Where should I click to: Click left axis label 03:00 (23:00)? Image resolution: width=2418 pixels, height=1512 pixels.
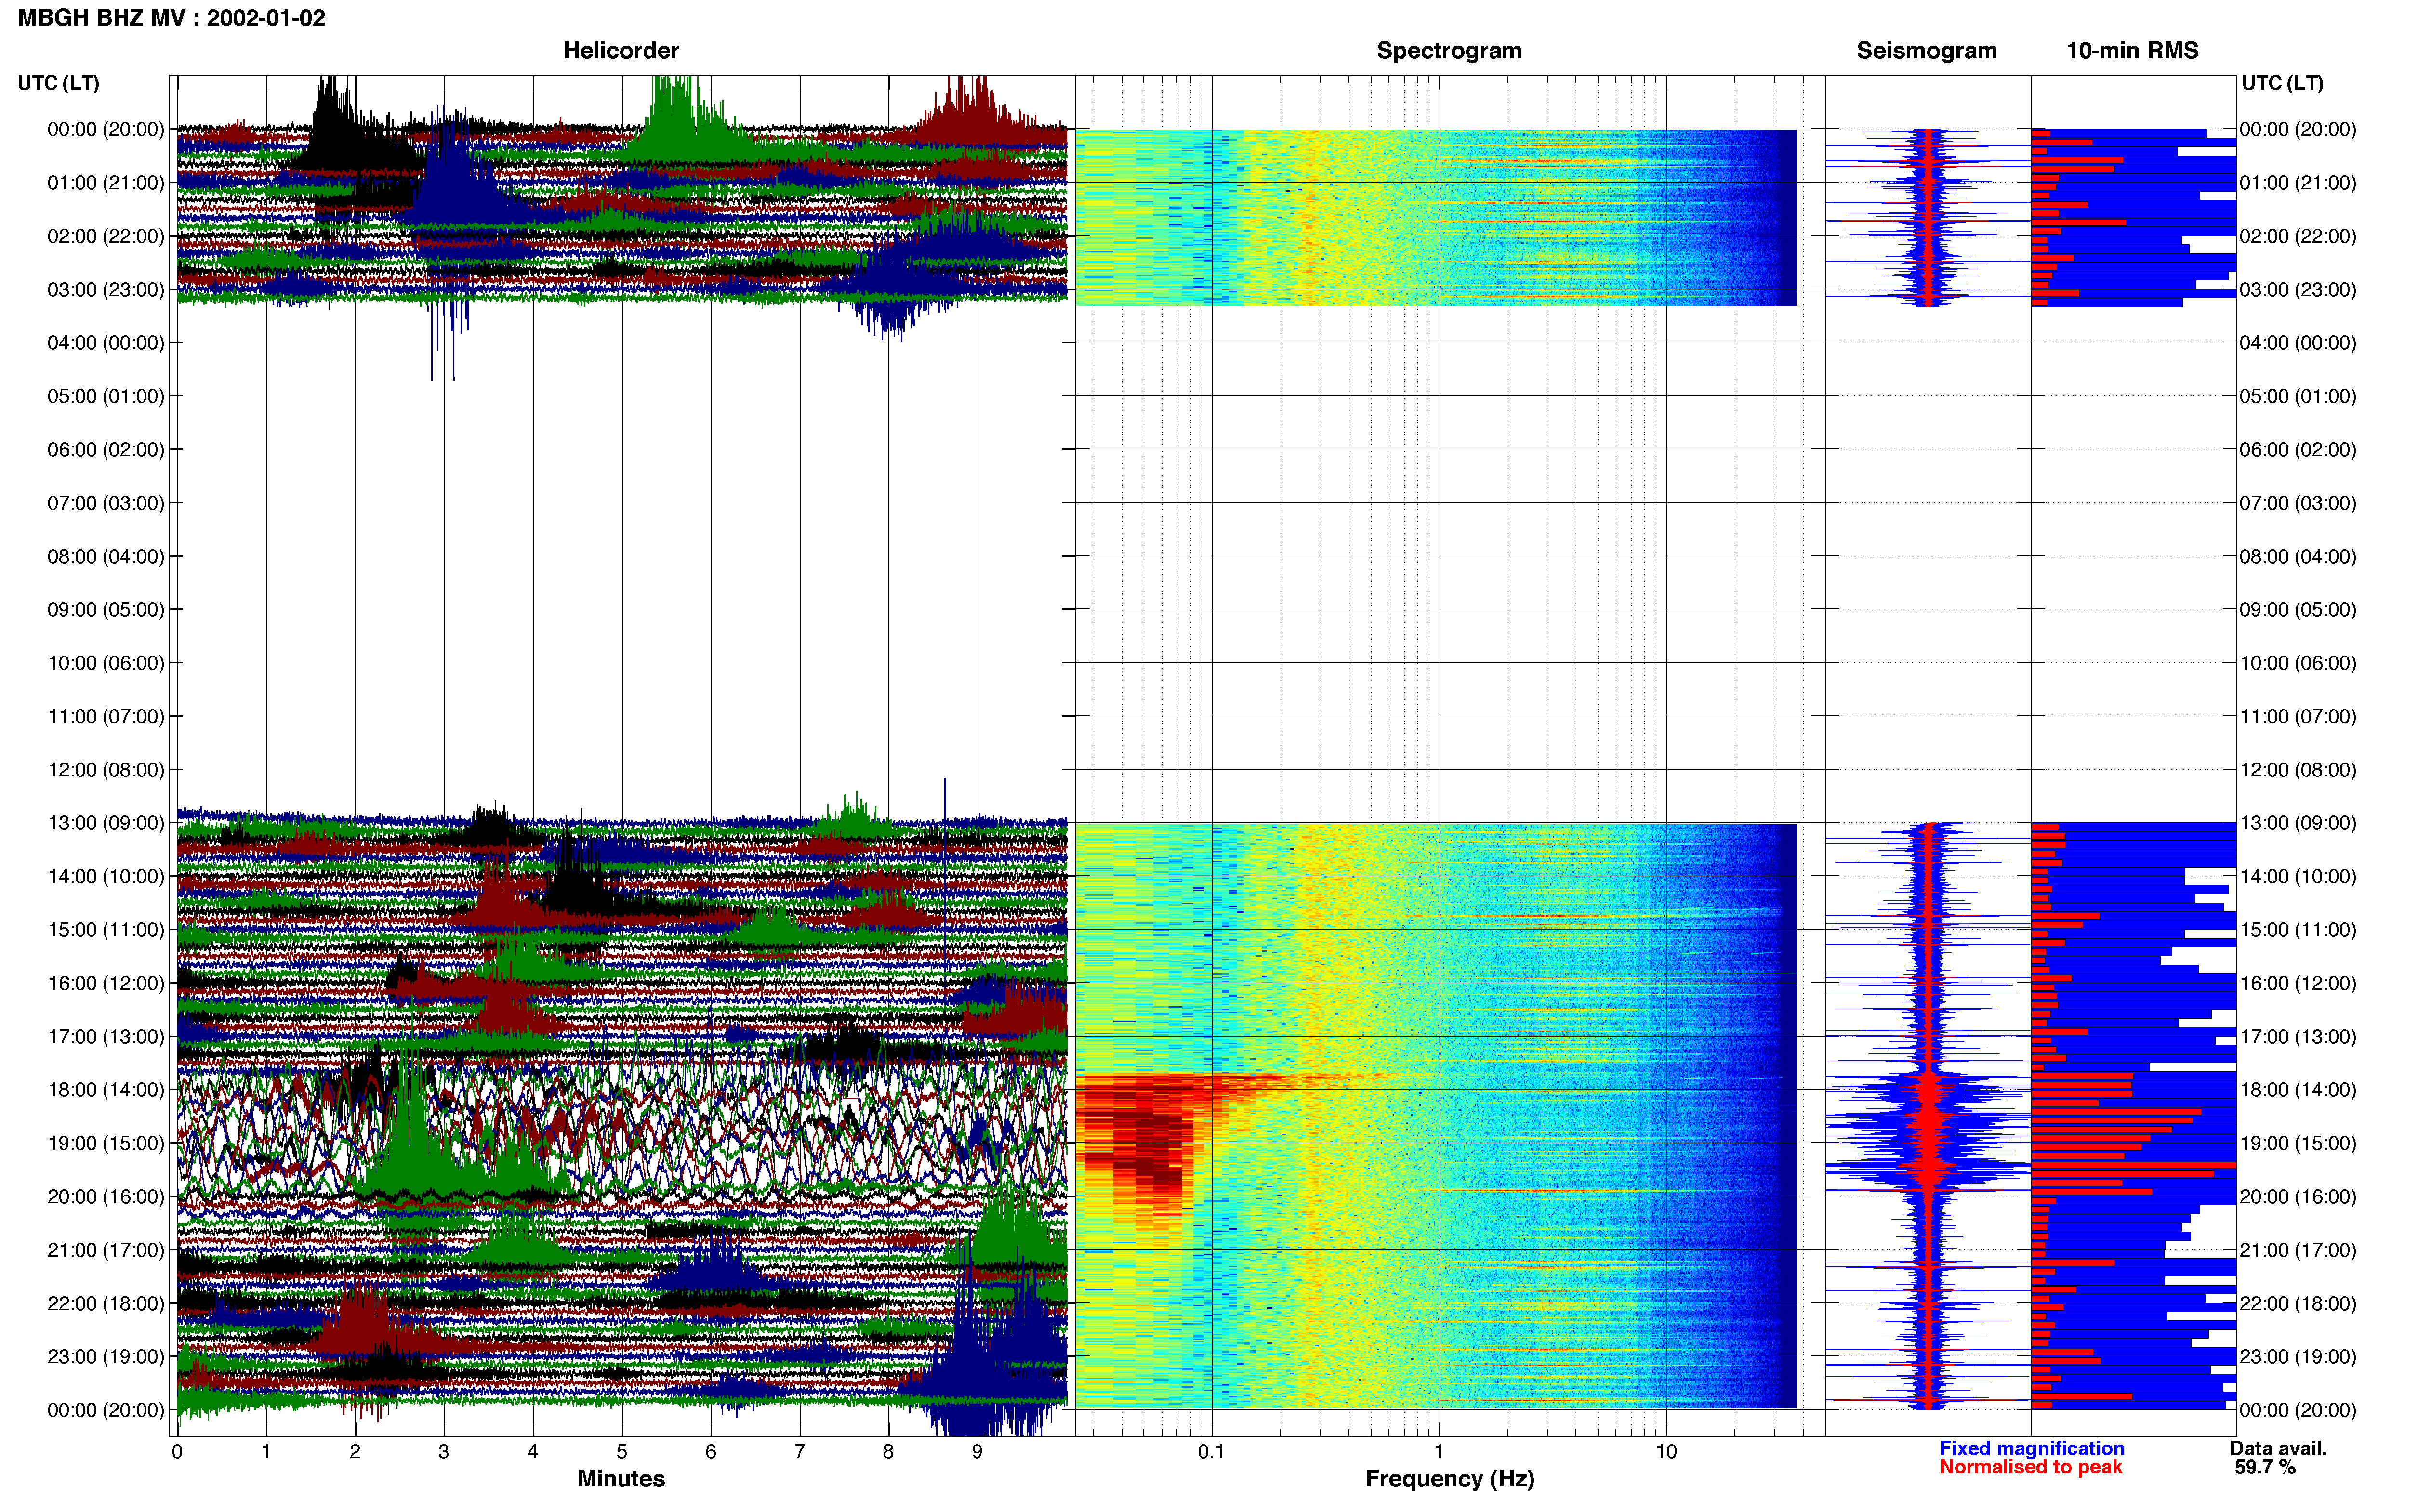(x=106, y=290)
